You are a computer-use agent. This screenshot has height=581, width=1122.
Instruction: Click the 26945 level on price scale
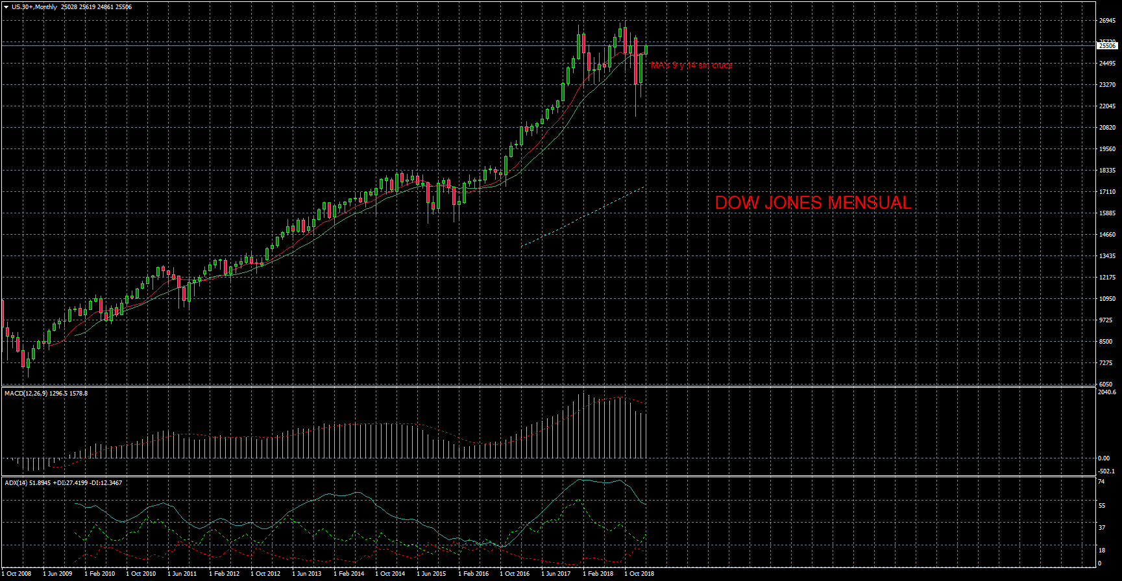pyautogui.click(x=1107, y=21)
